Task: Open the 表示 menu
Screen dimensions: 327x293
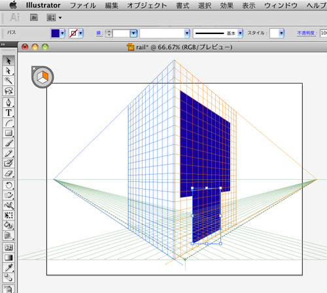Action: coord(249,5)
